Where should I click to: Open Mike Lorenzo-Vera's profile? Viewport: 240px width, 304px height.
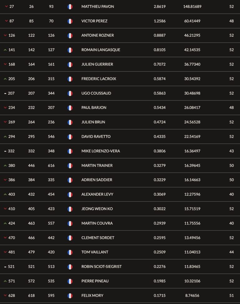pos(101,151)
